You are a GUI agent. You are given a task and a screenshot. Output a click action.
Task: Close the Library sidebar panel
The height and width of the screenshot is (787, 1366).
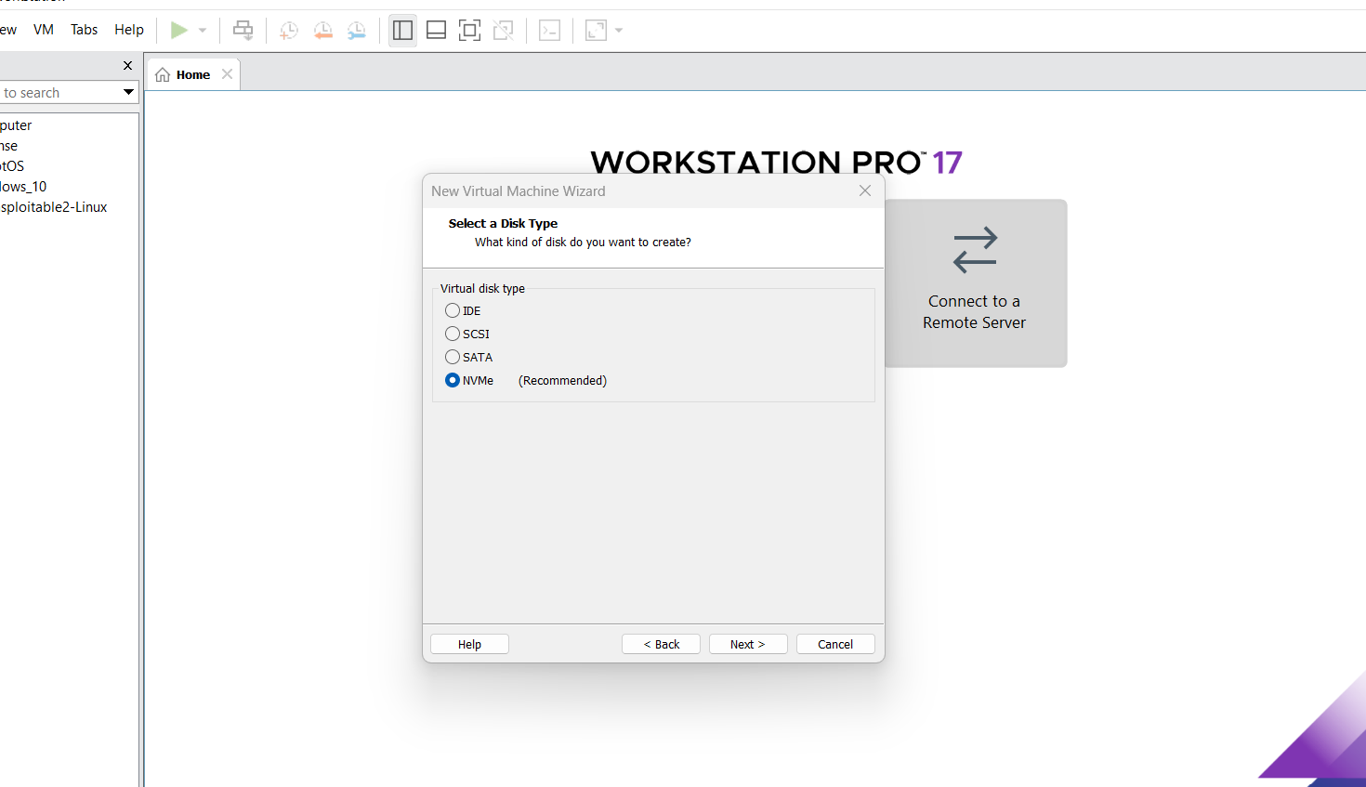(128, 66)
